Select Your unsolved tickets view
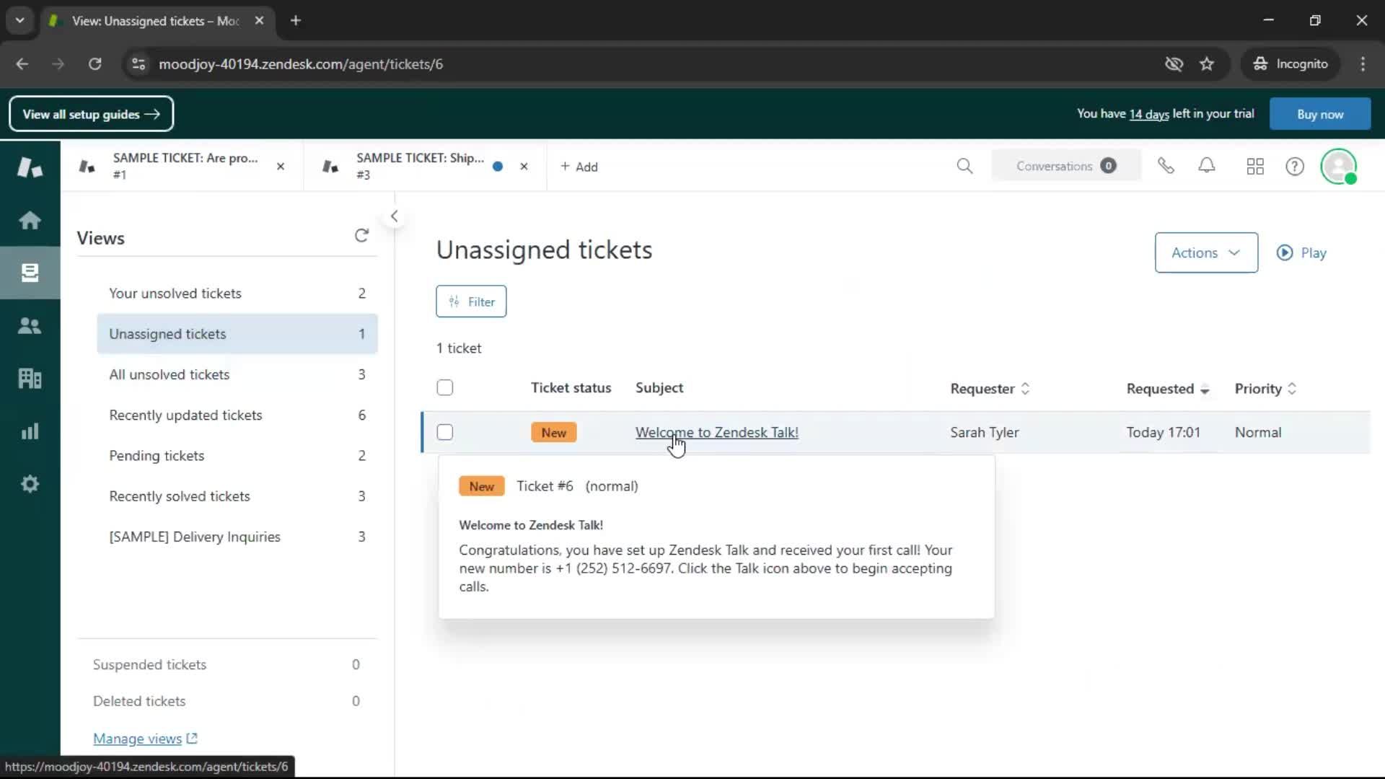Viewport: 1385px width, 779px height. (x=237, y=294)
